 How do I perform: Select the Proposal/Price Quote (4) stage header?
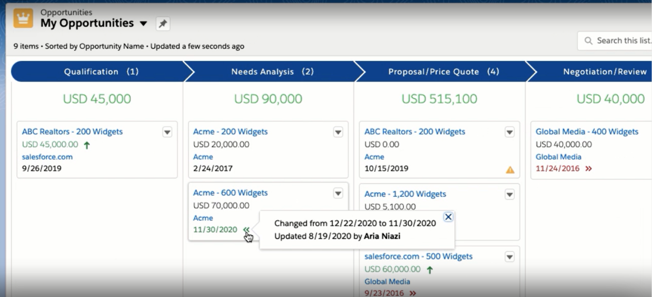point(443,72)
